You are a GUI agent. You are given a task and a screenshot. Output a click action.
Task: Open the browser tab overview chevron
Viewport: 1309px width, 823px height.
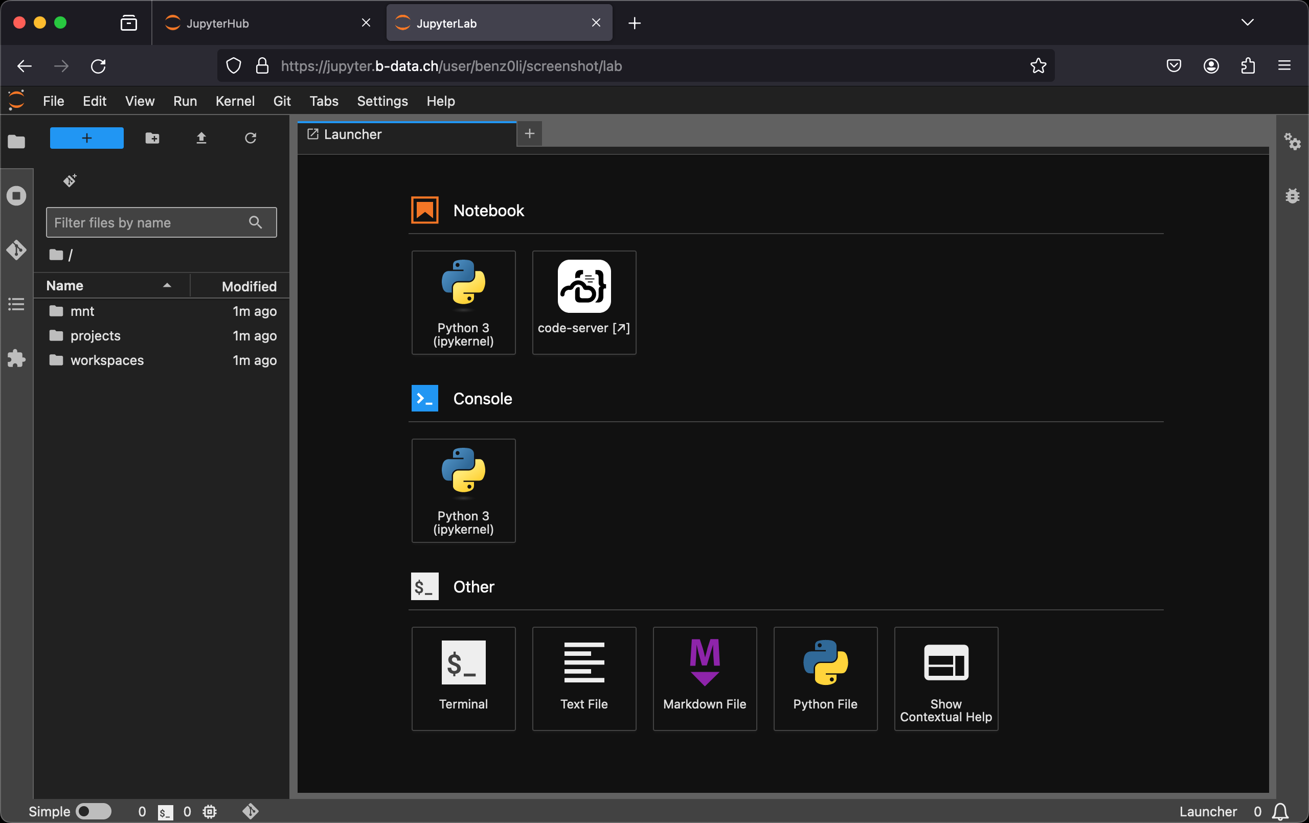(1248, 22)
